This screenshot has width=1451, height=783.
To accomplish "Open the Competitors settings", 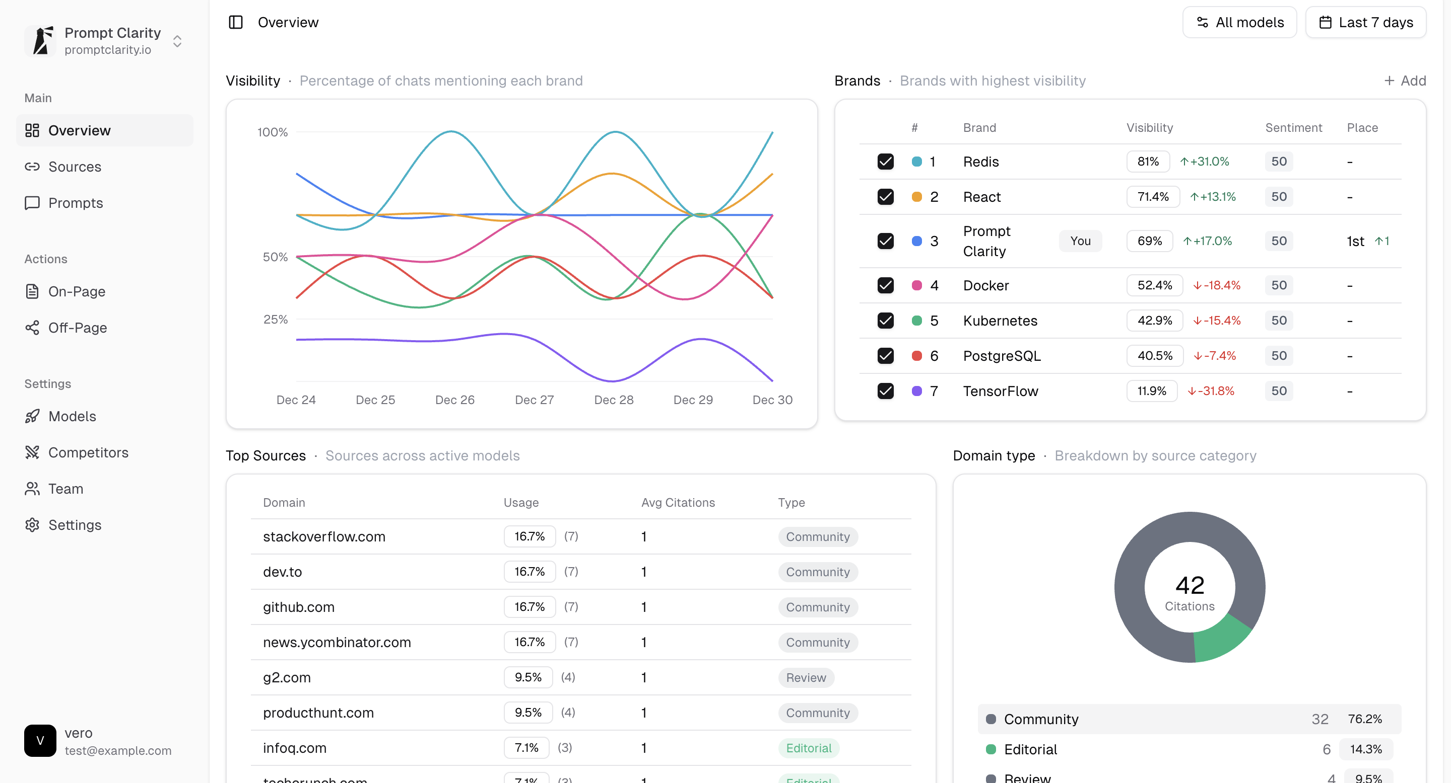I will 89,452.
